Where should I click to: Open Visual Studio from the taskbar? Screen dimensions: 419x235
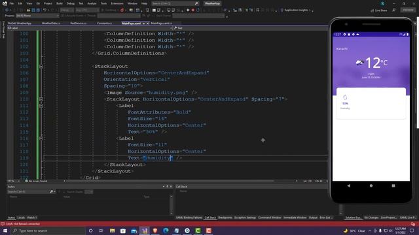145,230
